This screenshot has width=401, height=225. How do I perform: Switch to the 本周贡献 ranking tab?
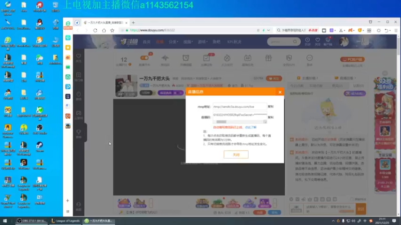(316, 85)
